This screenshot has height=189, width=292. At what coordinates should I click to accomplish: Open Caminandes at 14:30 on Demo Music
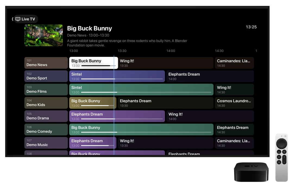click(x=234, y=143)
